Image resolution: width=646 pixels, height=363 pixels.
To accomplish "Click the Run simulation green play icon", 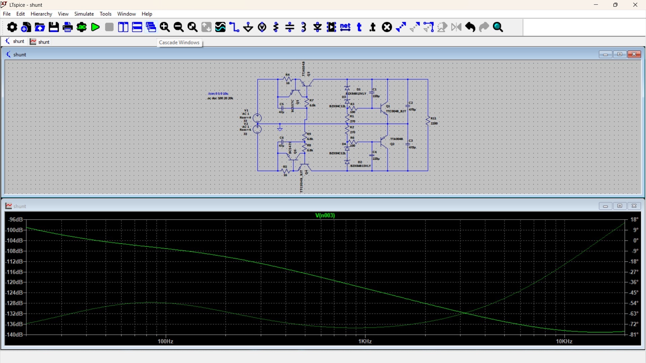I will pyautogui.click(x=96, y=27).
